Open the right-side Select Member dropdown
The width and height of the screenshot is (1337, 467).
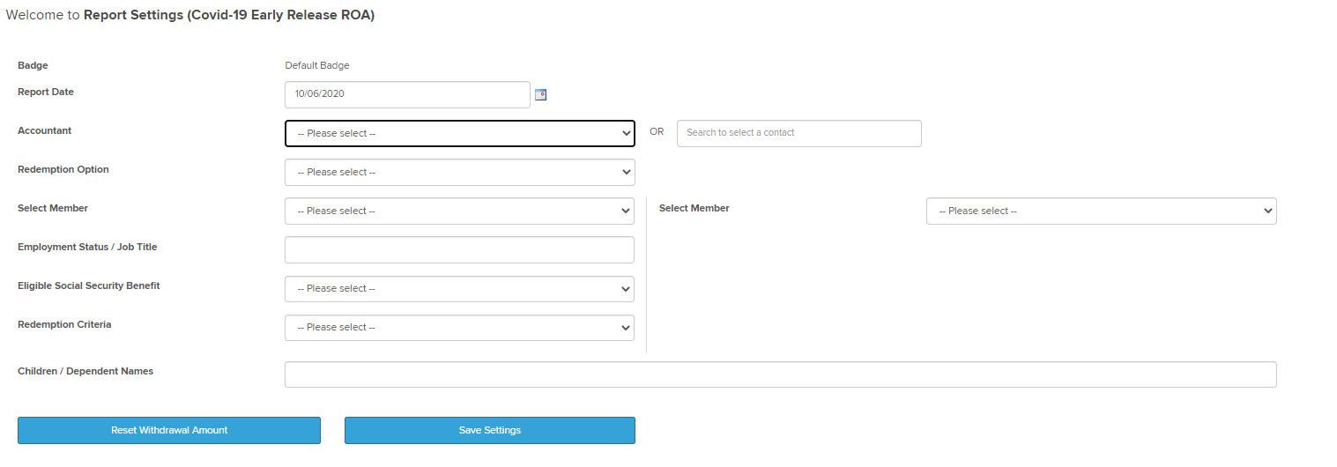(1101, 211)
